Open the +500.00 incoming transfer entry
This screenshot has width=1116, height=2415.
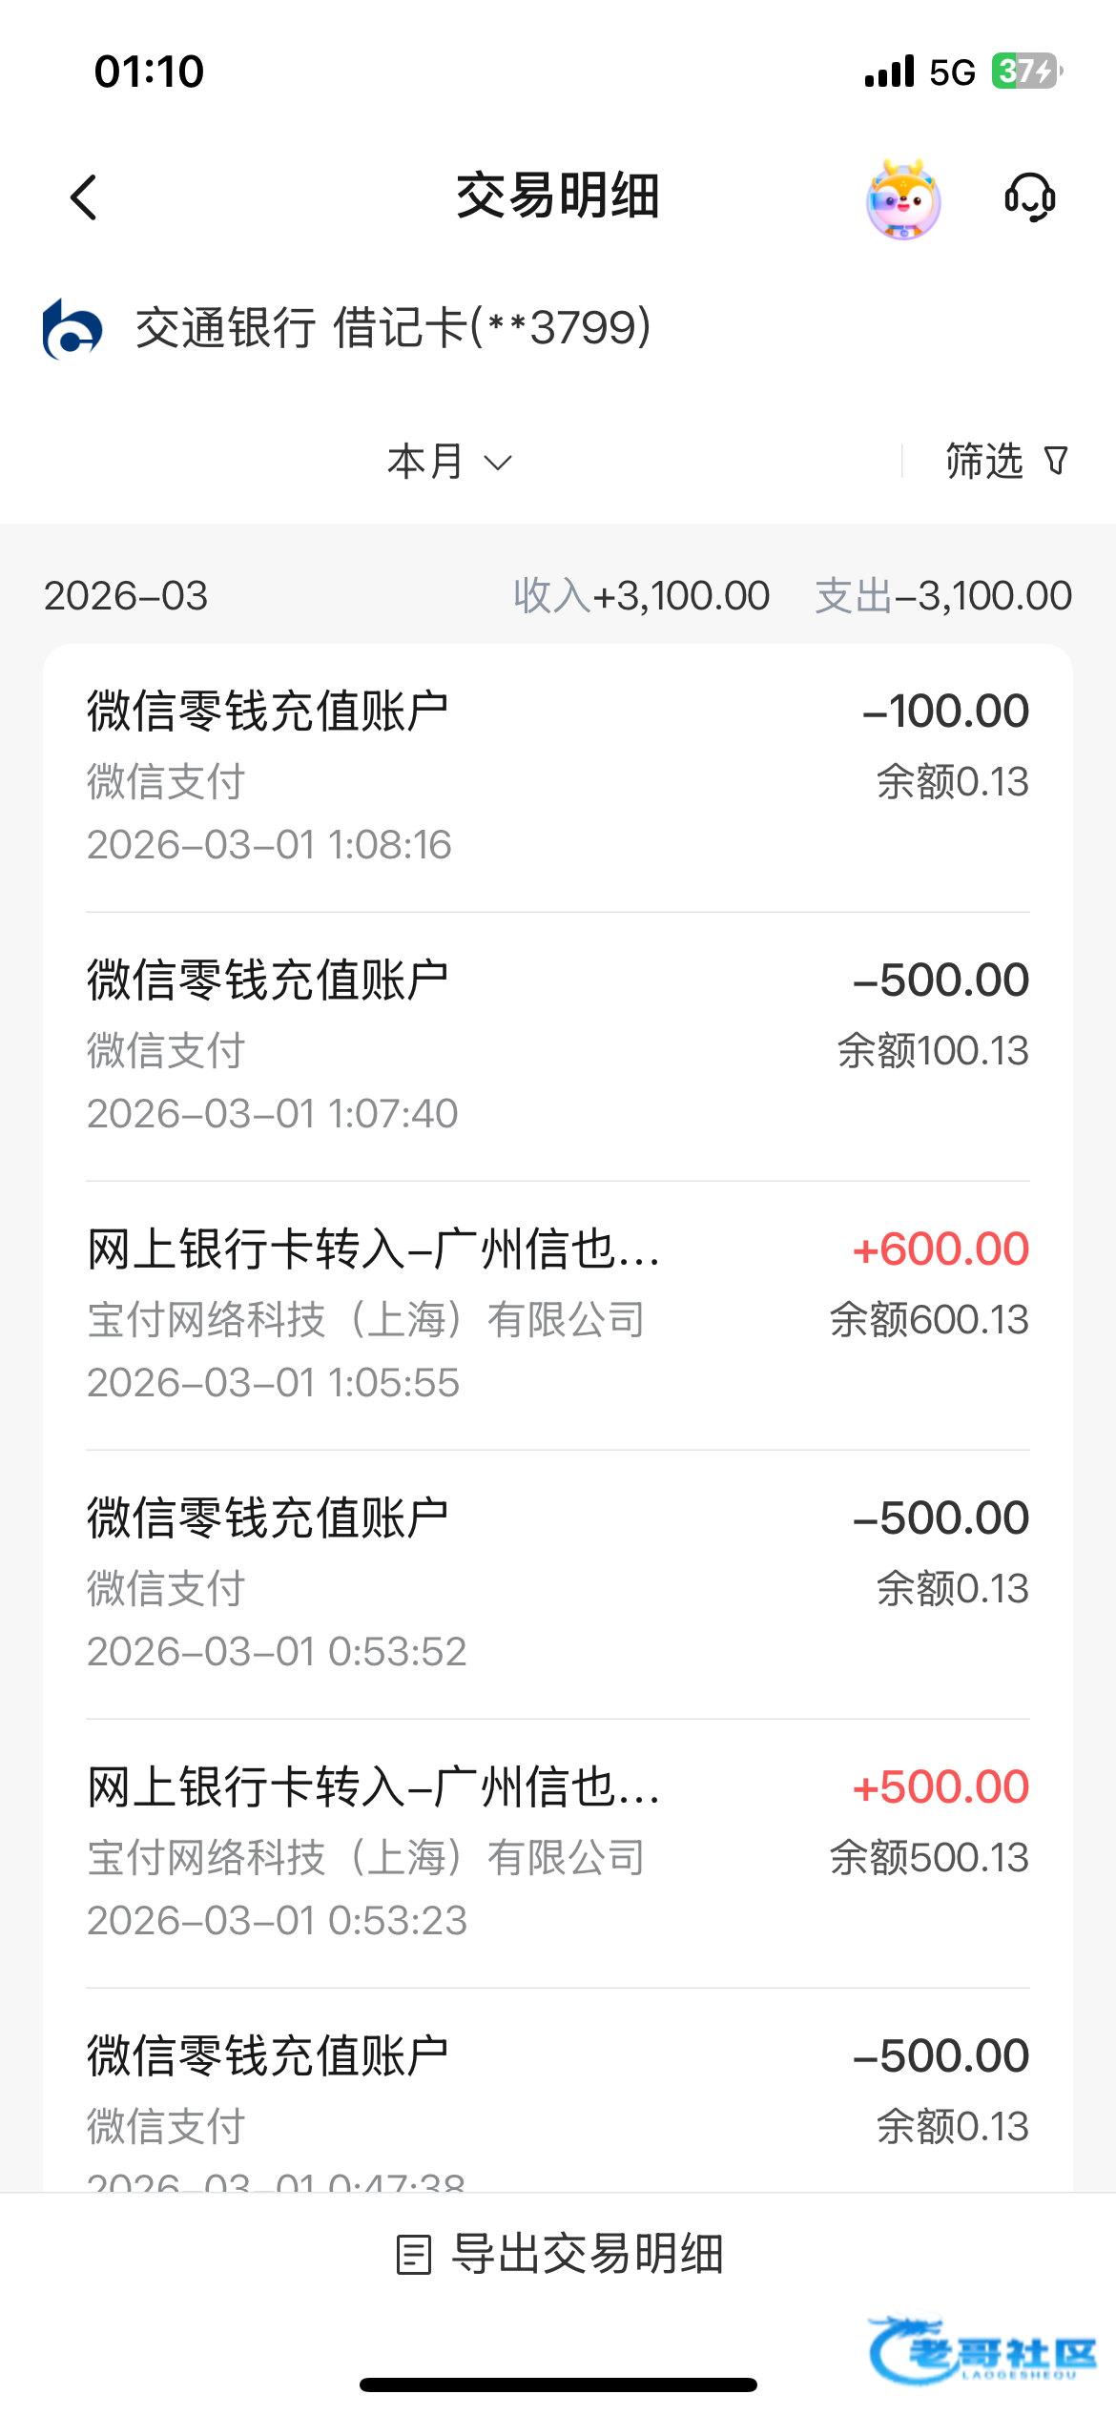coord(558,1853)
